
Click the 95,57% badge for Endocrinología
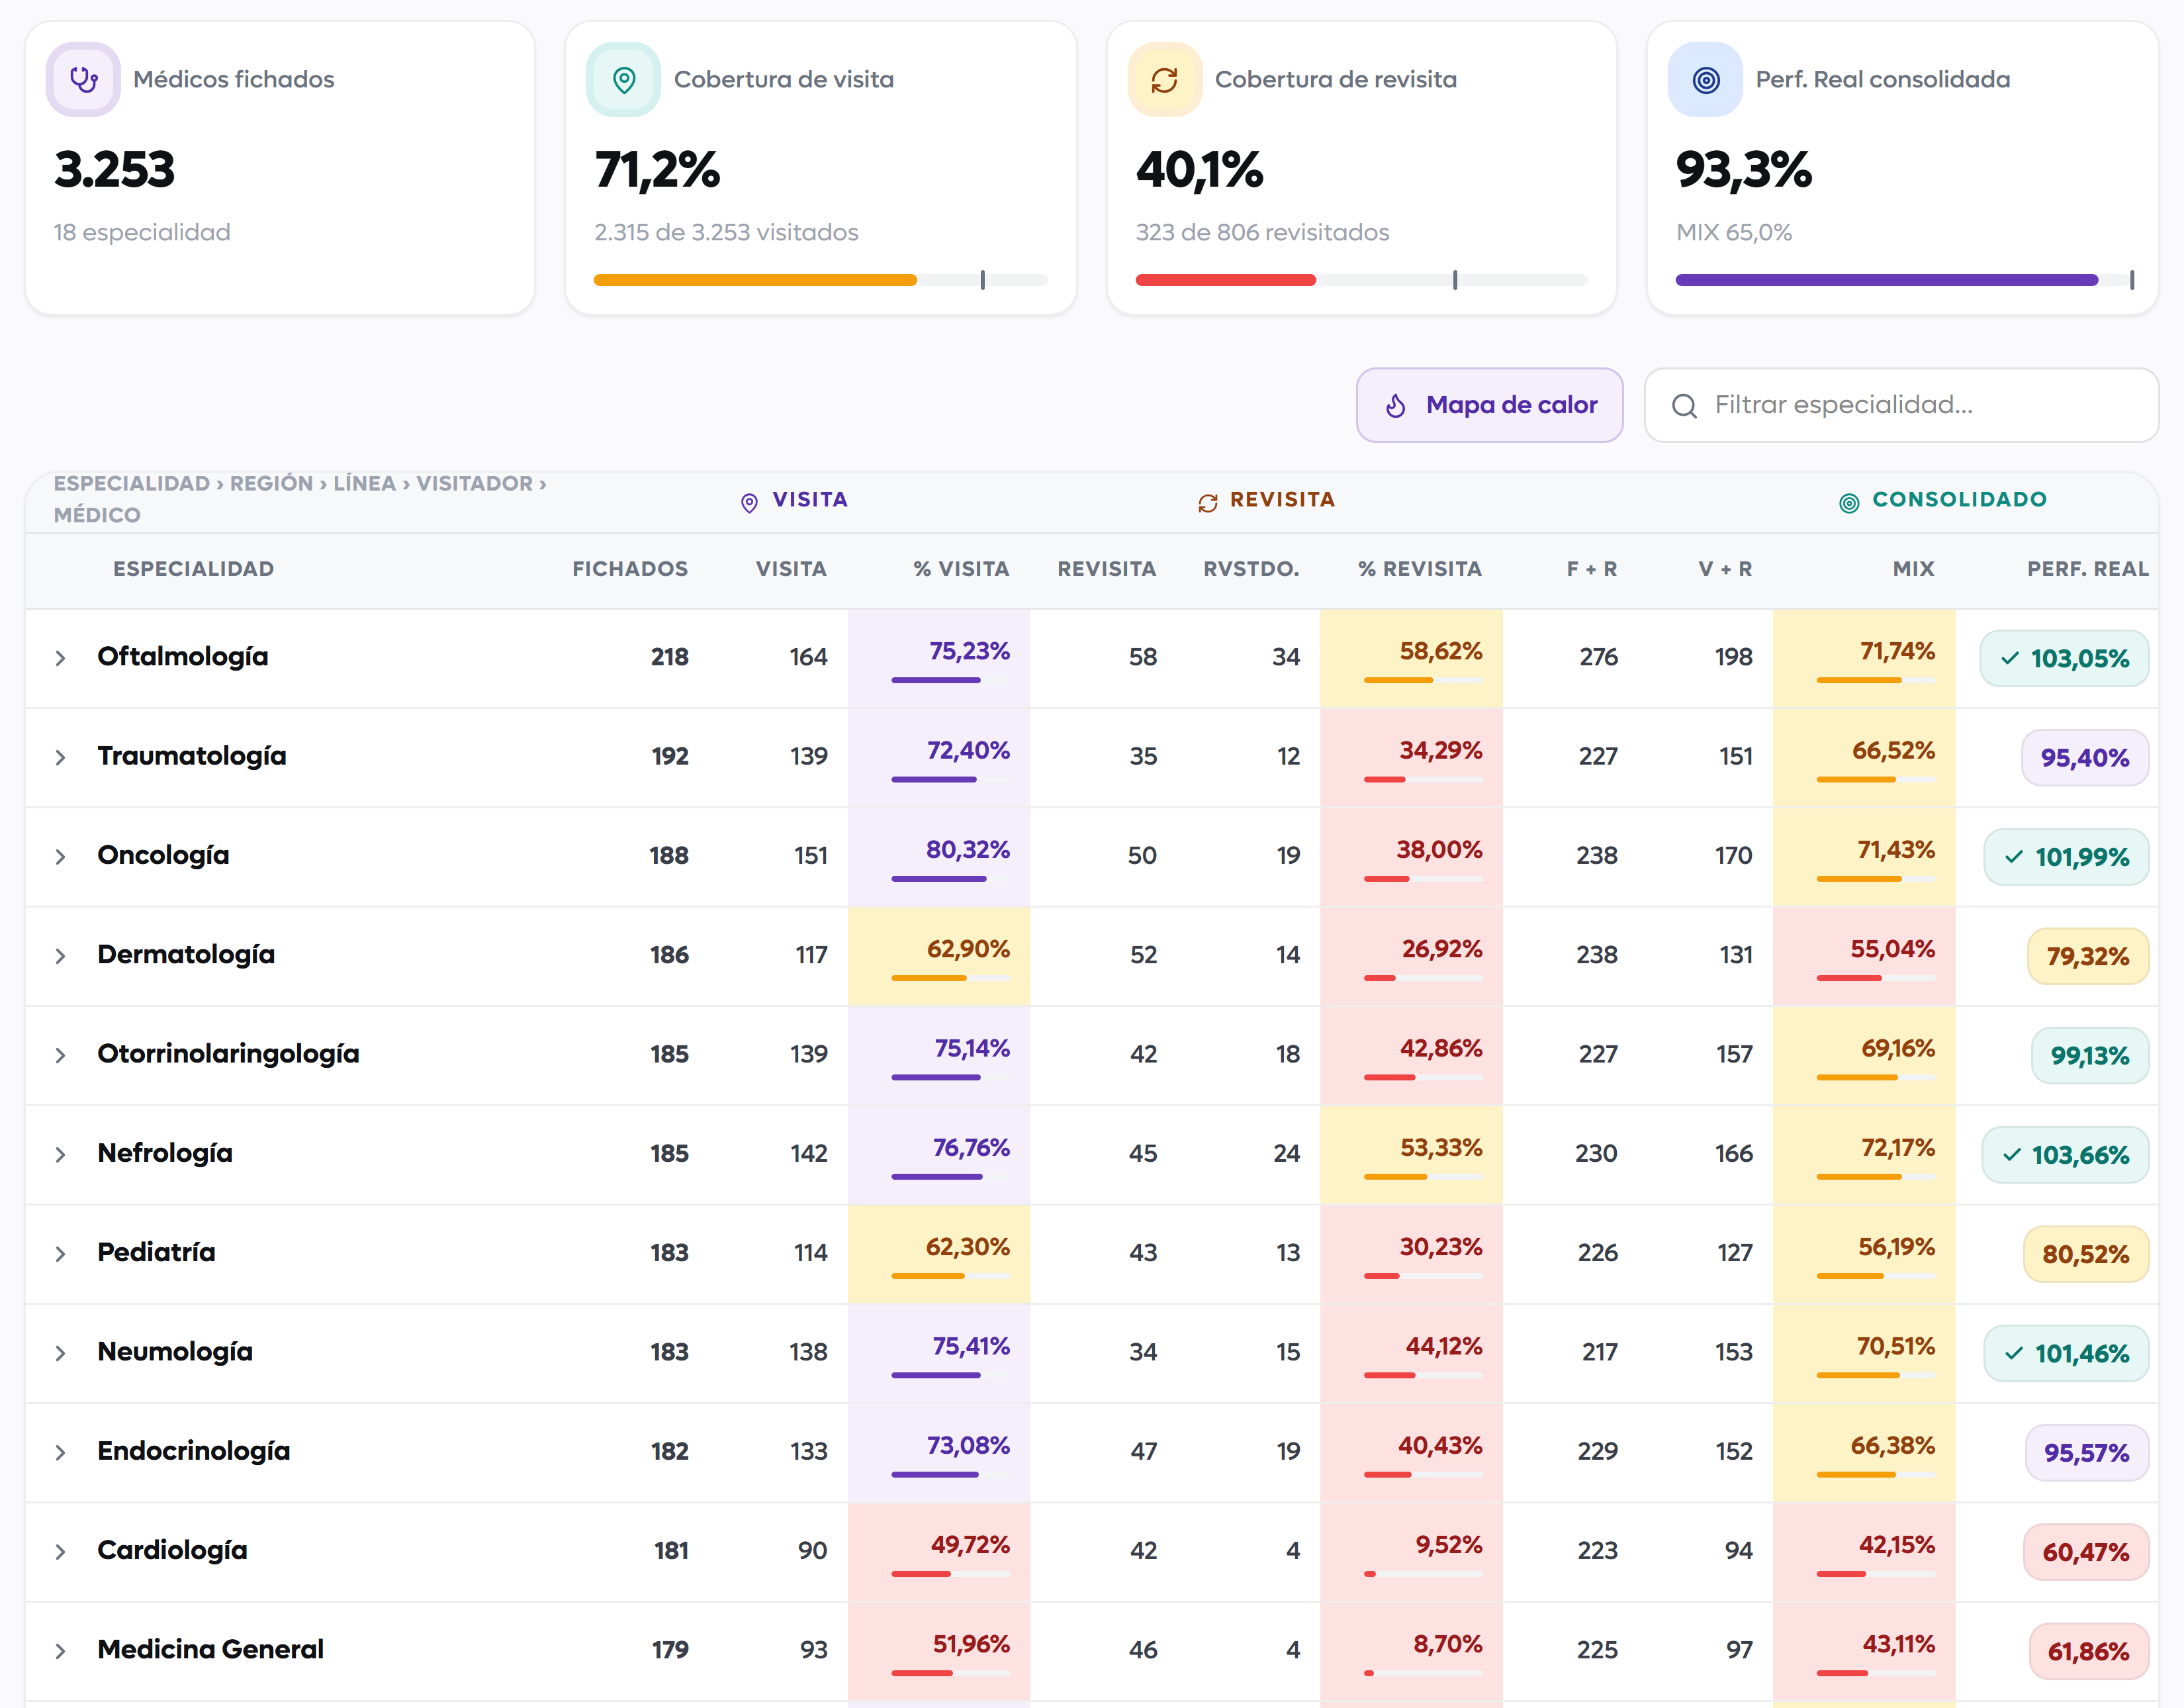point(2087,1453)
